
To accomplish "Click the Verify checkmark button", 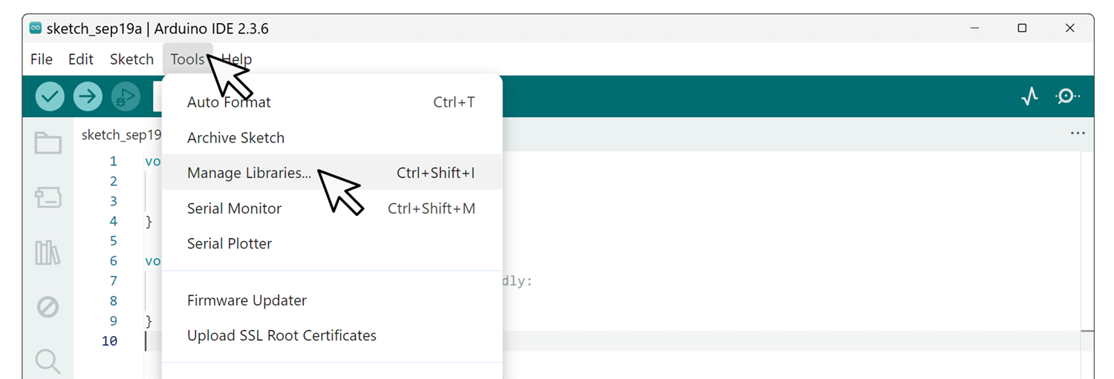I will coord(50,96).
